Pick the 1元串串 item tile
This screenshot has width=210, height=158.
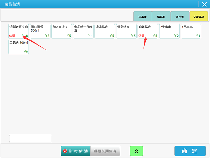[191, 31]
